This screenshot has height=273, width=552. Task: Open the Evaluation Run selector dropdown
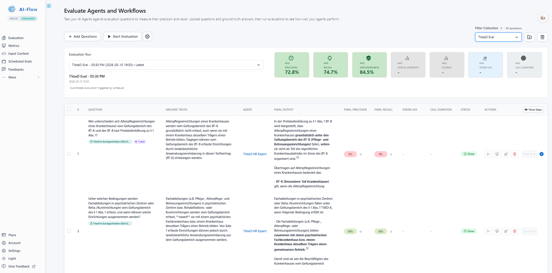pos(166,65)
